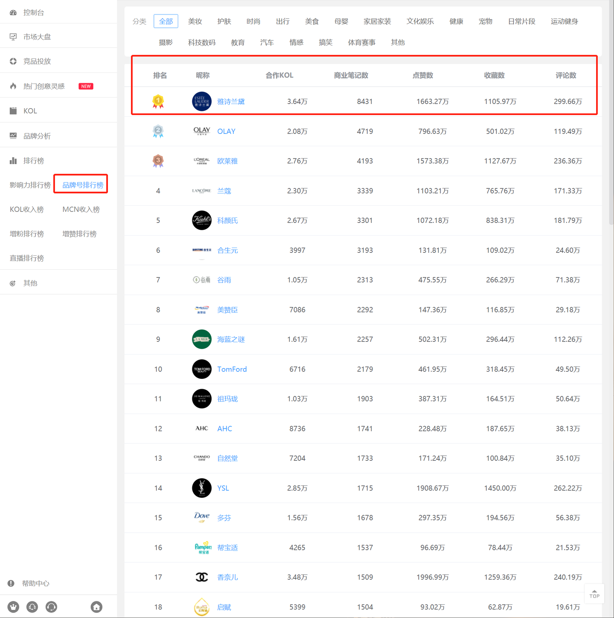614x618 pixels.
Task: Click the 商业笔记数 column header
Action: pos(351,75)
